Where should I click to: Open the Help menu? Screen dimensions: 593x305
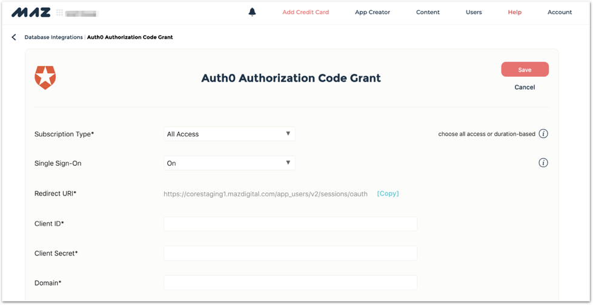(515, 12)
